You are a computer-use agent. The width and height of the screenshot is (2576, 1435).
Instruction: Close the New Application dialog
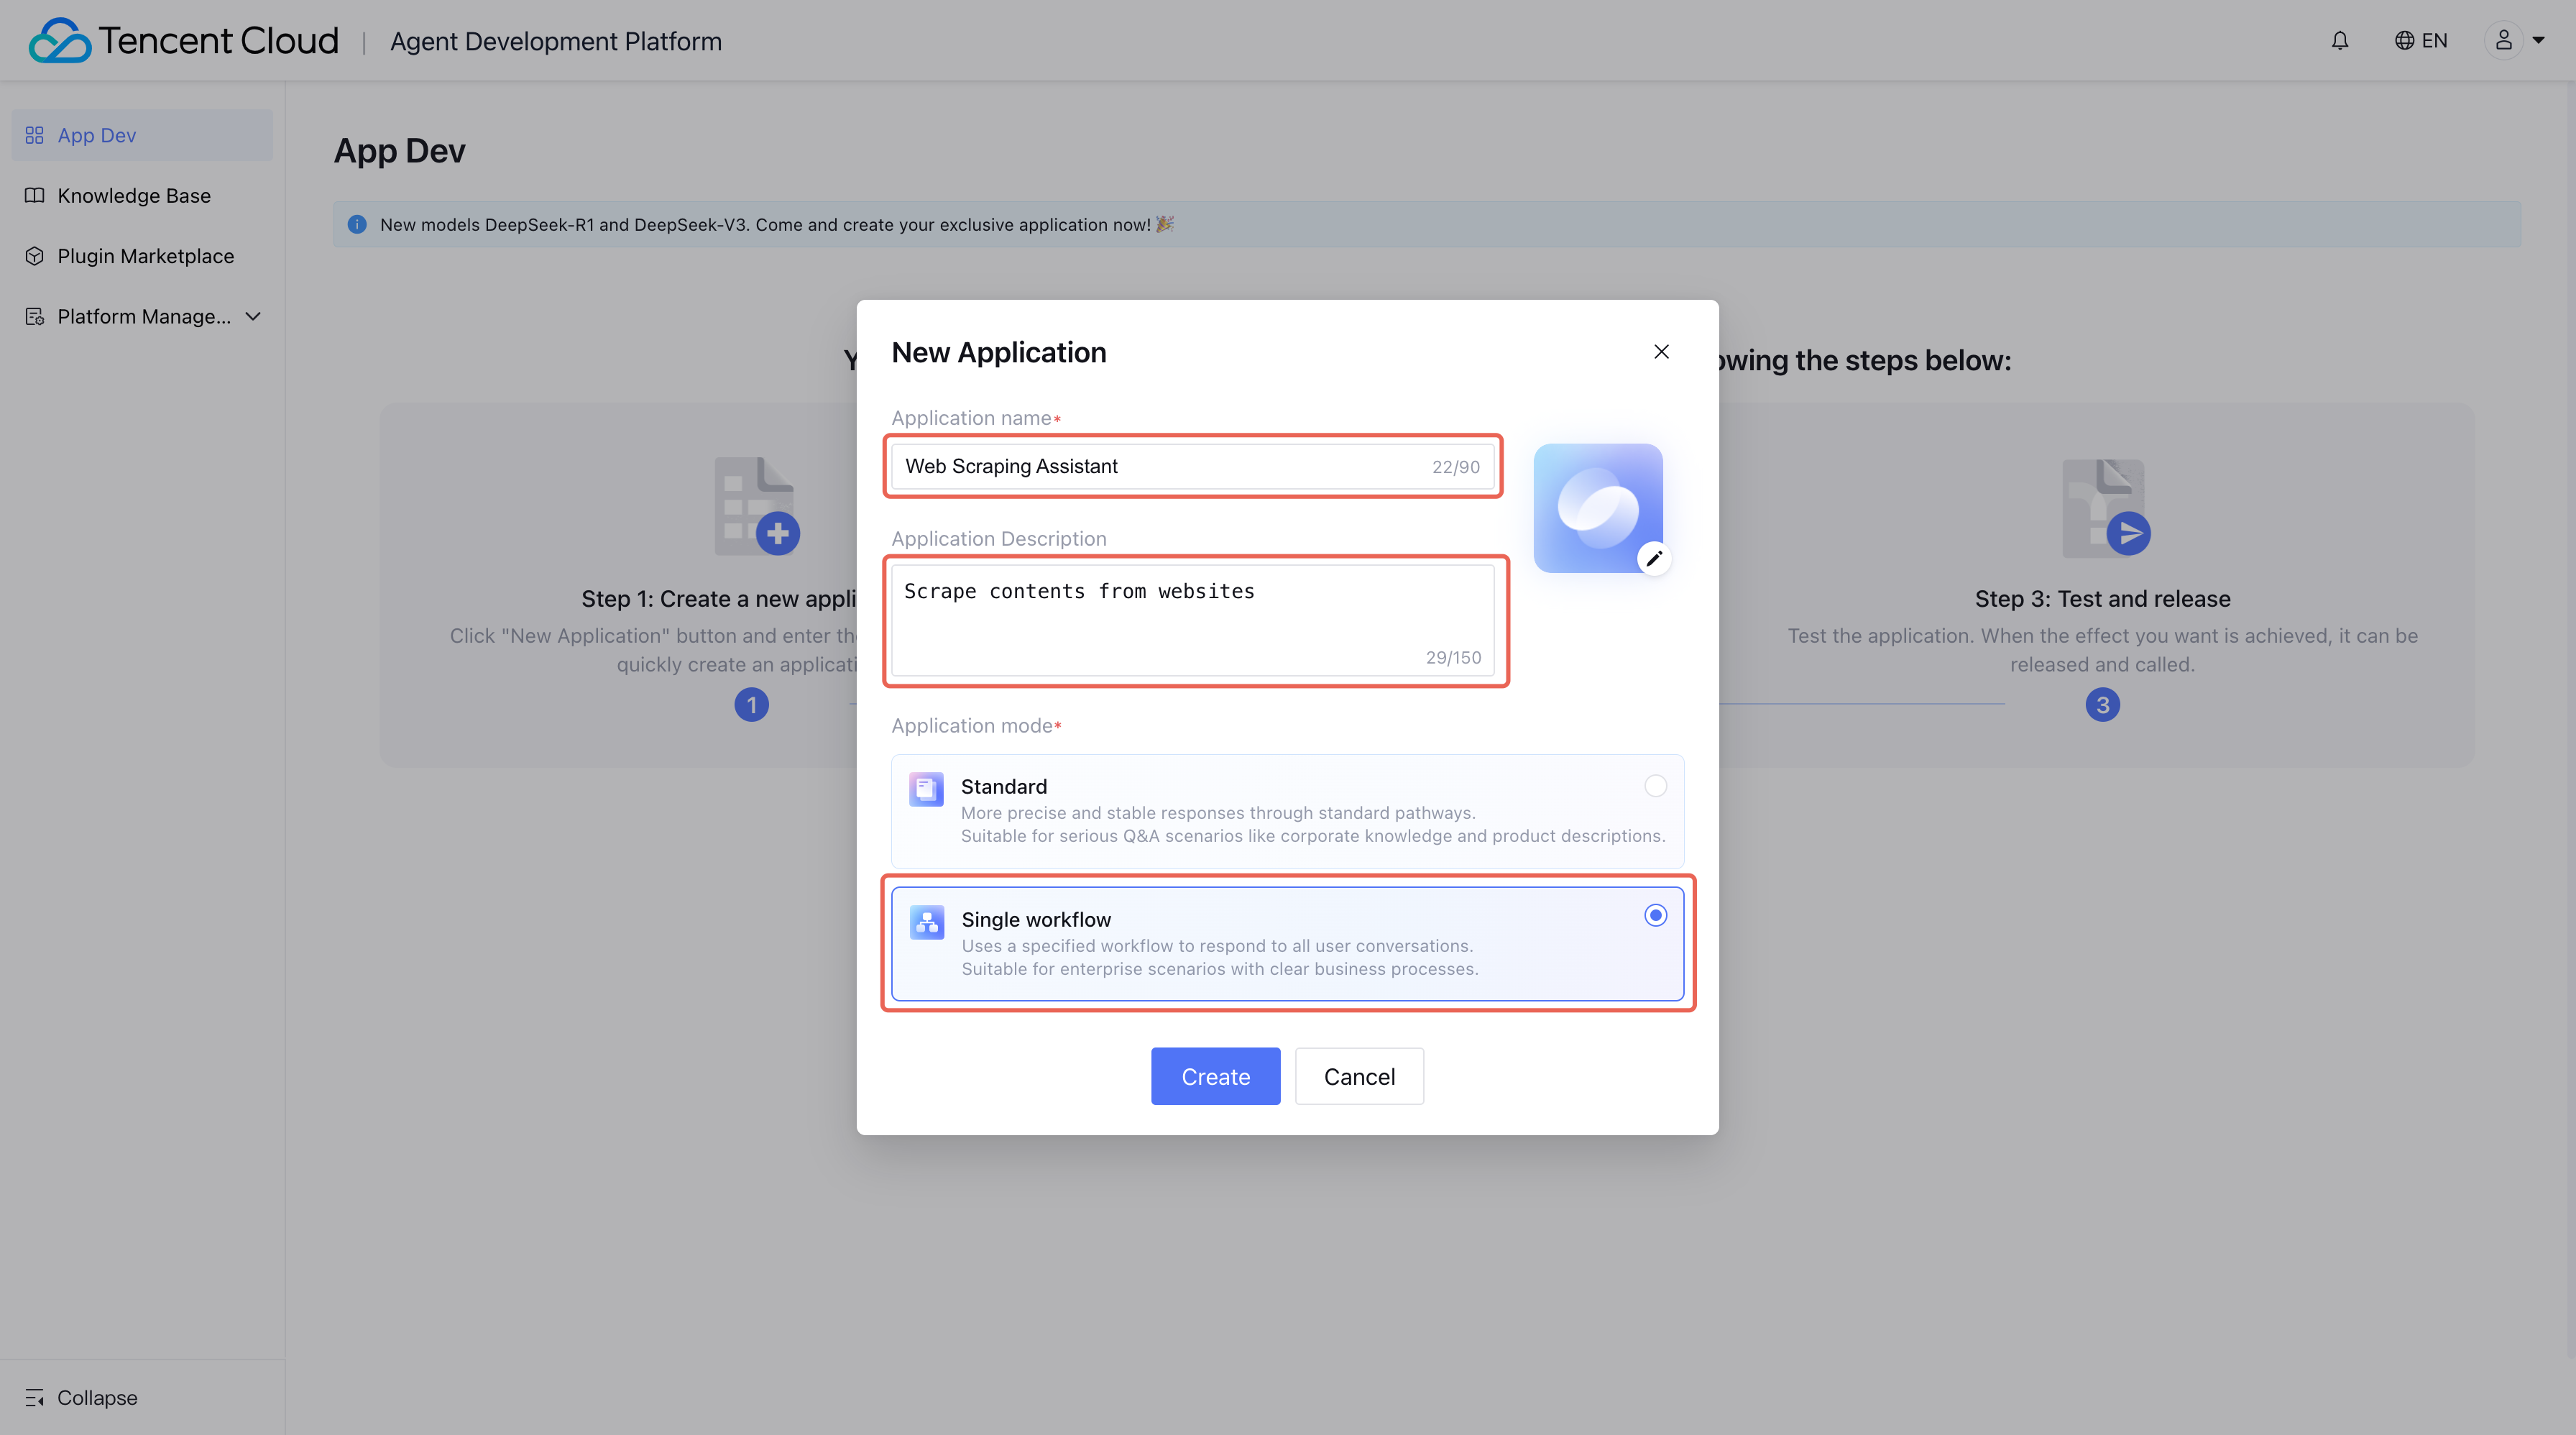pos(1661,352)
